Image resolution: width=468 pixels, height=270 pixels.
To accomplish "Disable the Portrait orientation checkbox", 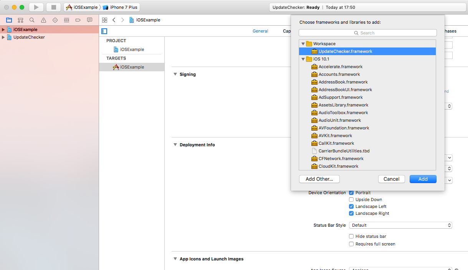I will coord(351,193).
